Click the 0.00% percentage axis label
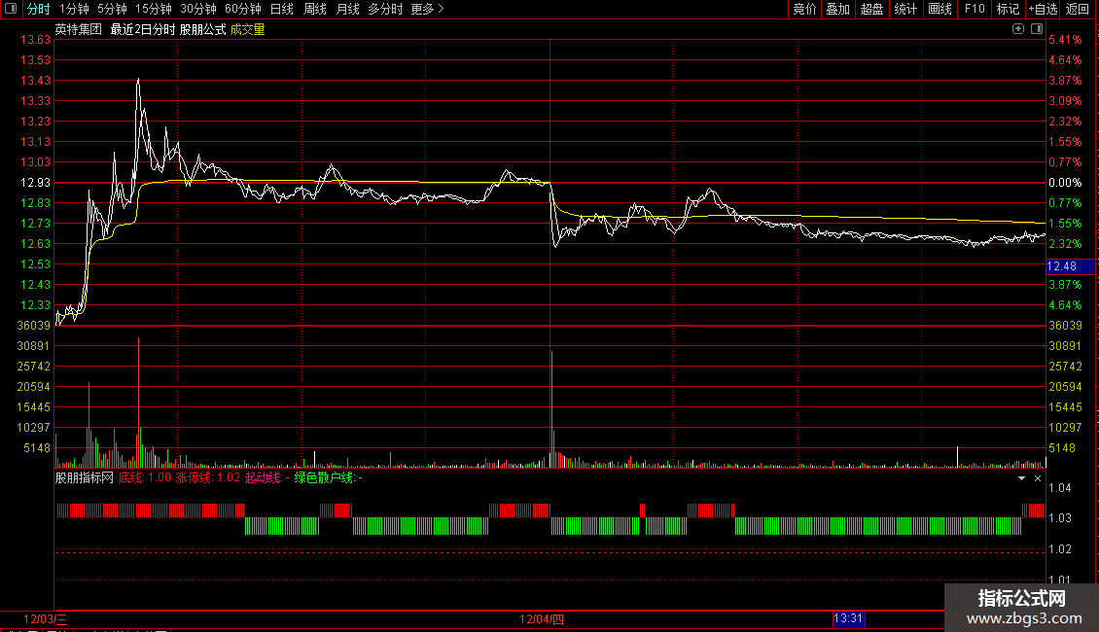1099x632 pixels. click(x=1065, y=182)
